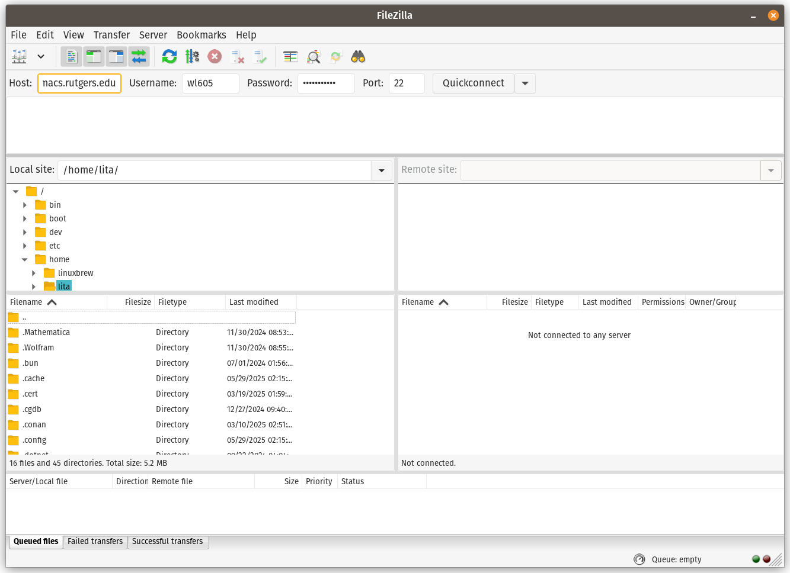Switch to Successful transfers tab

tap(168, 542)
